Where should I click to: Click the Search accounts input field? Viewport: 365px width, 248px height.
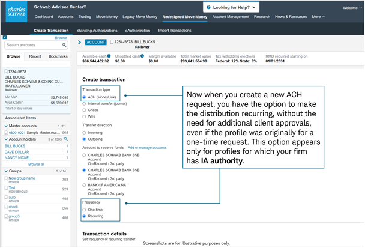click(x=36, y=45)
